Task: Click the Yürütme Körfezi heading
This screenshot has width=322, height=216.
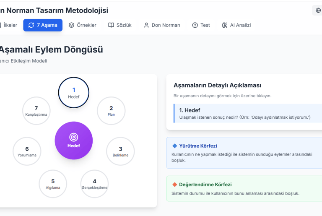Action: click(x=198, y=146)
